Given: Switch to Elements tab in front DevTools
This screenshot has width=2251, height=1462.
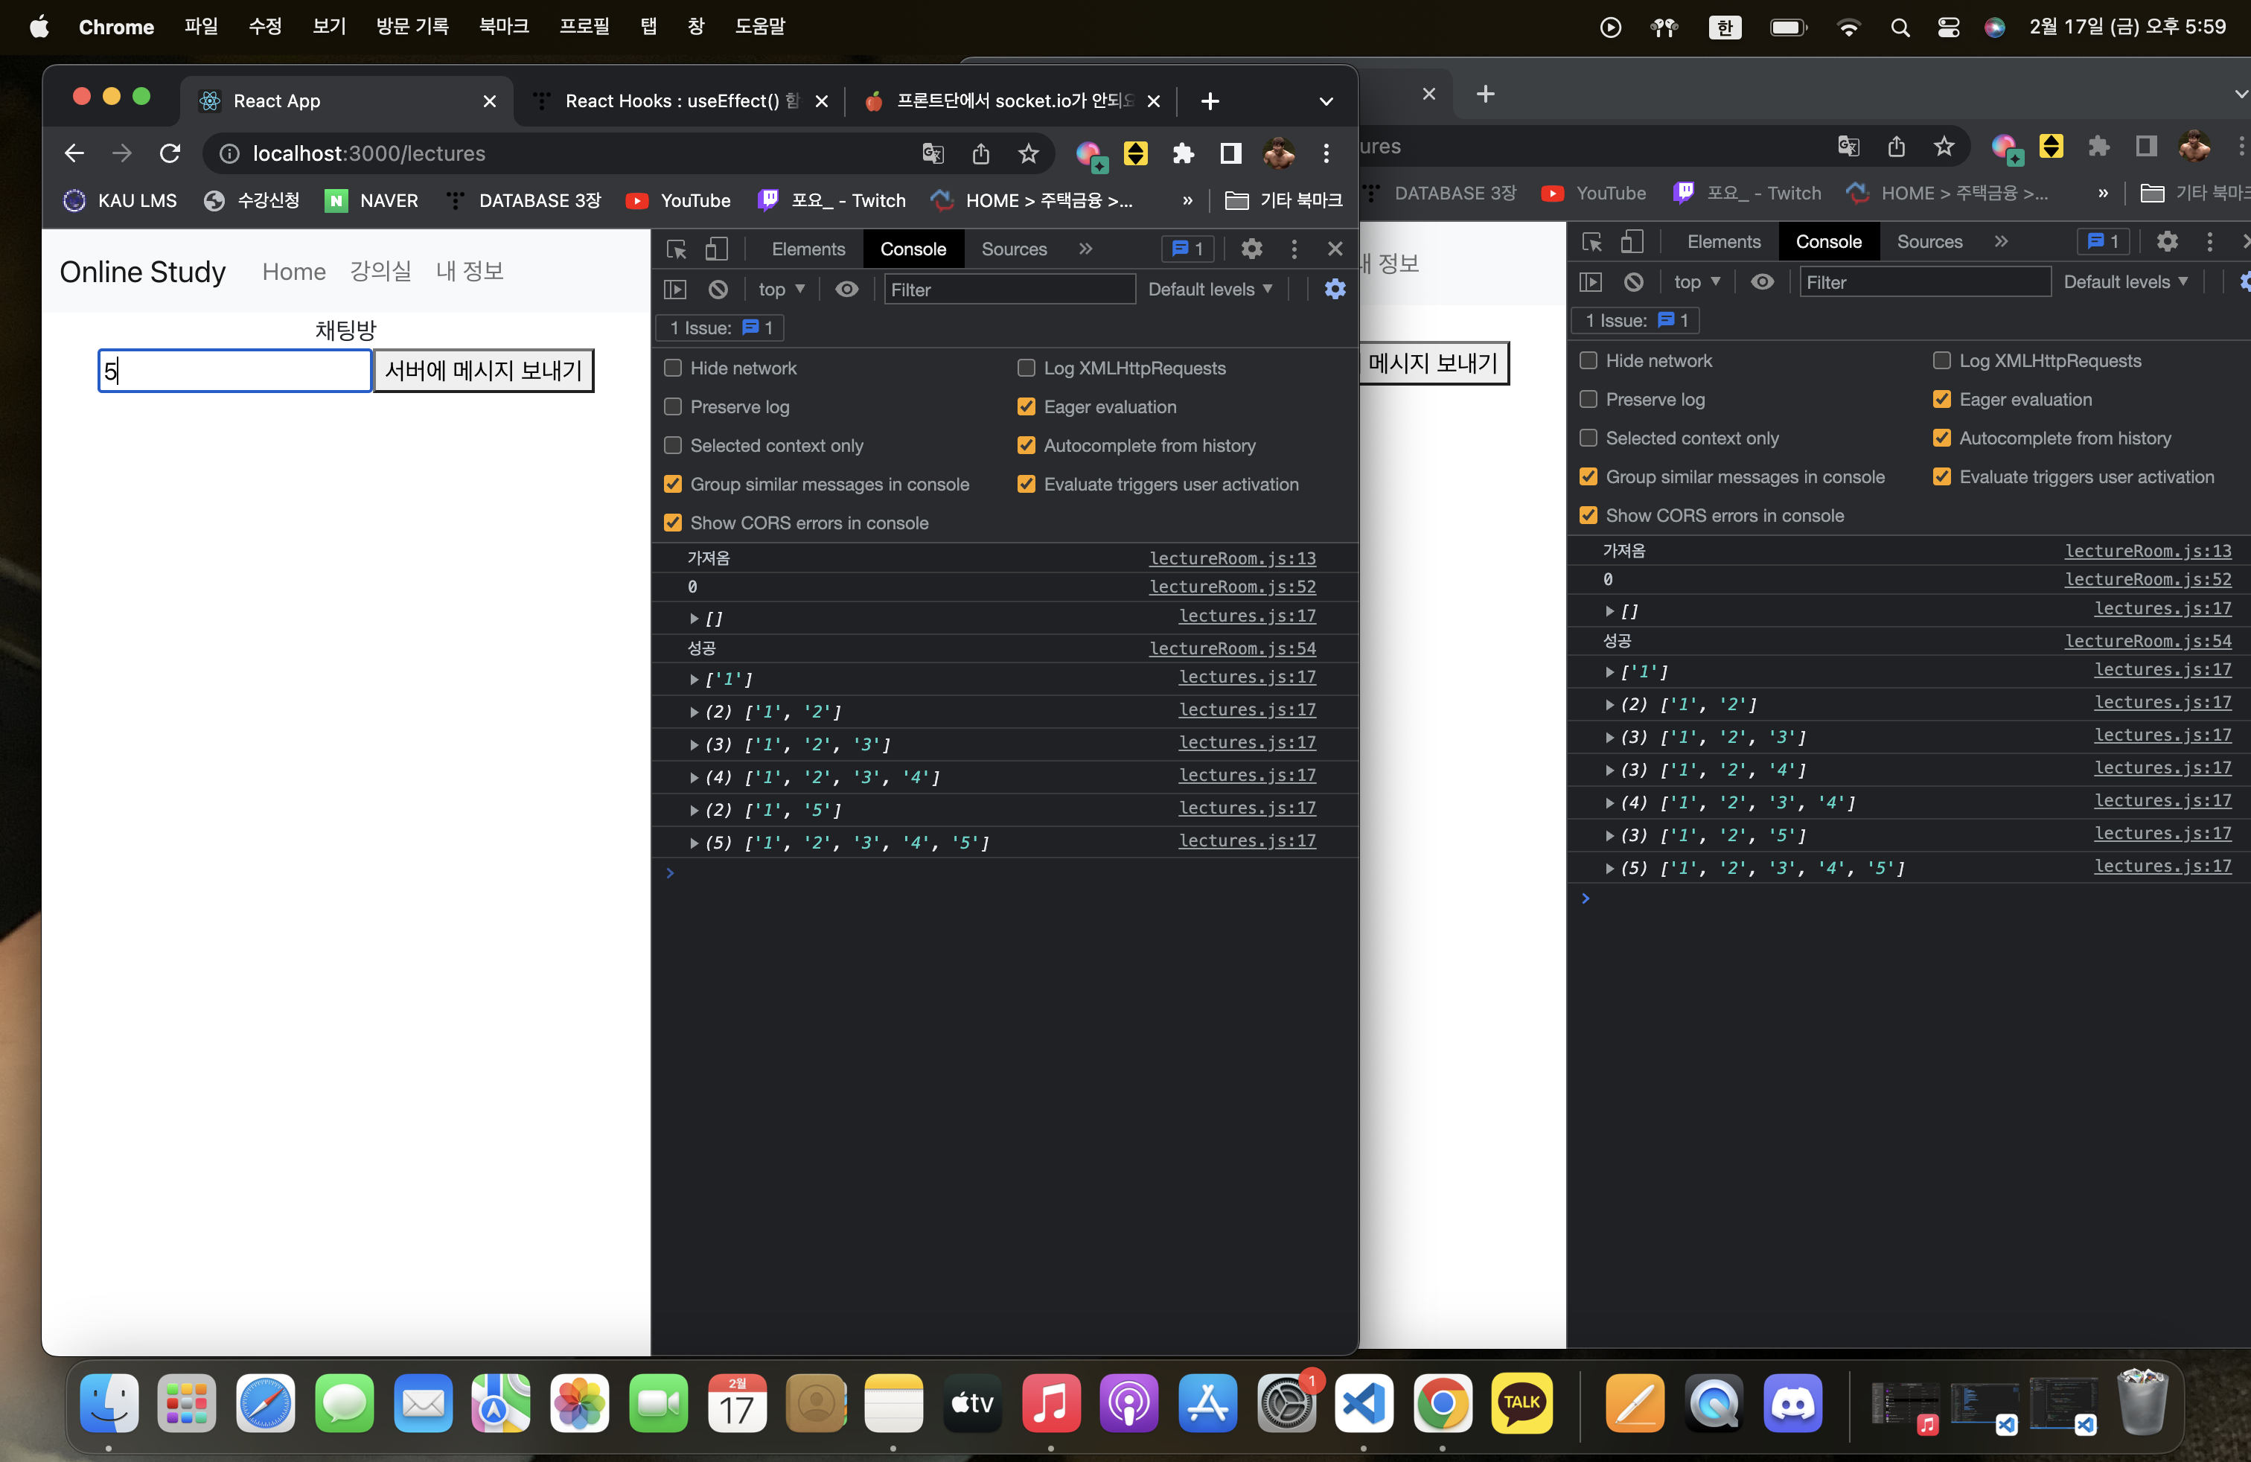Looking at the screenshot, I should (x=808, y=249).
